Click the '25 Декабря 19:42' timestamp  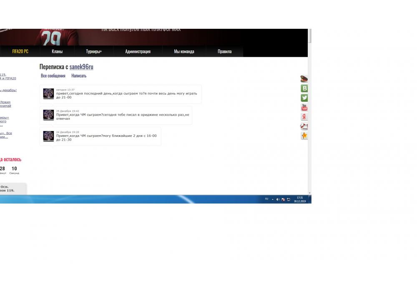coord(68,111)
